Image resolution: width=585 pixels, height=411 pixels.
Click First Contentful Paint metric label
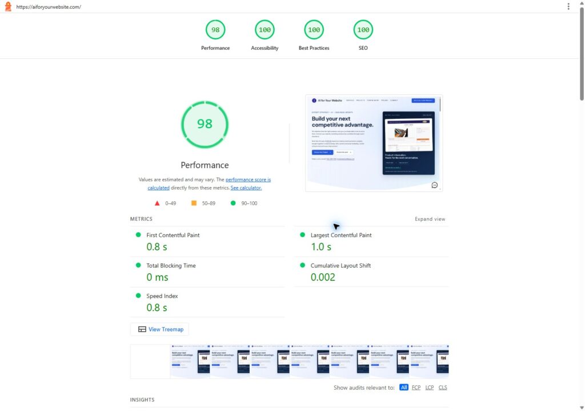(173, 235)
